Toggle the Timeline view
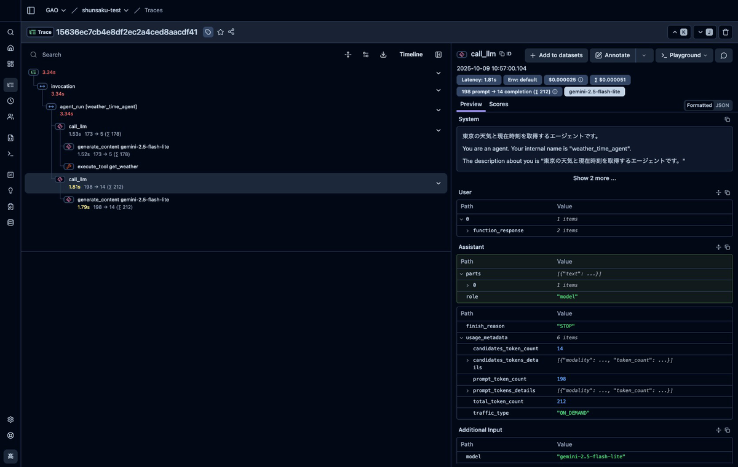 (x=411, y=55)
